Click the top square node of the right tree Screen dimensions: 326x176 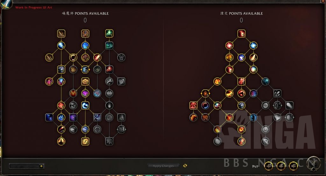tap(241, 33)
